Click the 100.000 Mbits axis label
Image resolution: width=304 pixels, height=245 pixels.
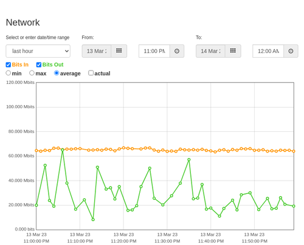click(x=20, y=107)
